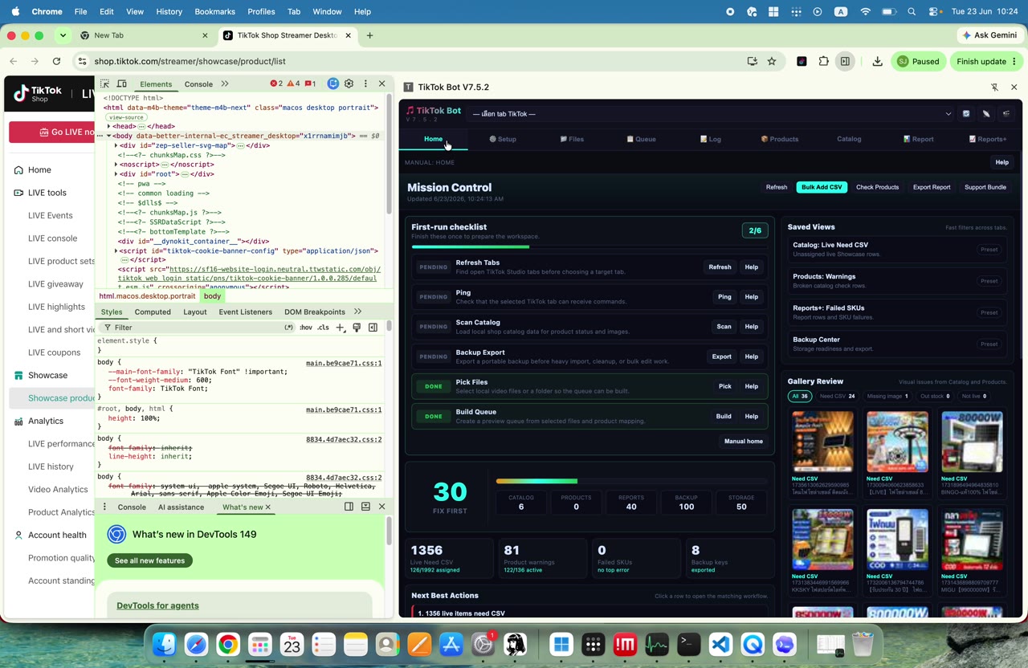Viewport: 1028px width, 668px height.
Task: Bookmark this page with the star icon
Action: point(772,61)
